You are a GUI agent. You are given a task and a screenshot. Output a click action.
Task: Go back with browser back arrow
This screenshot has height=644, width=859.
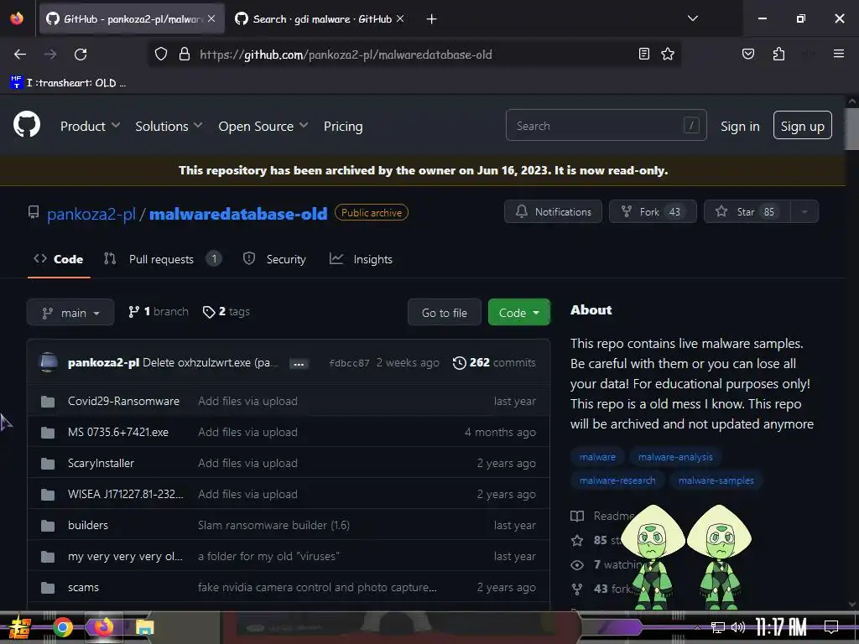pos(20,55)
